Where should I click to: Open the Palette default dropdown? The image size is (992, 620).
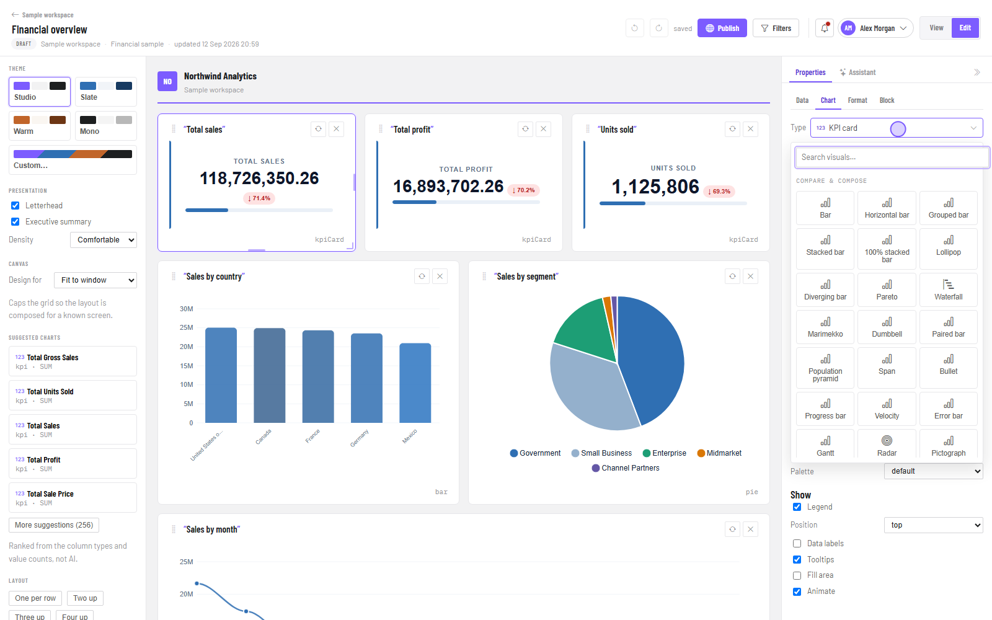point(934,471)
